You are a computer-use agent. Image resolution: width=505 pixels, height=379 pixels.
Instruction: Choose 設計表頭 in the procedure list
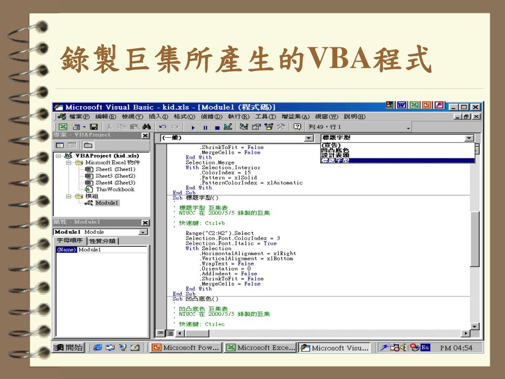(398, 155)
